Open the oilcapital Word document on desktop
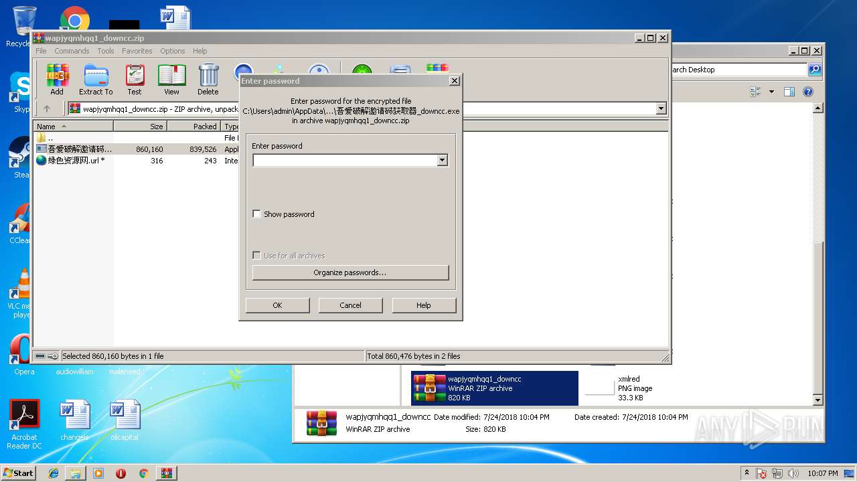Image resolution: width=857 pixels, height=482 pixels. click(125, 420)
